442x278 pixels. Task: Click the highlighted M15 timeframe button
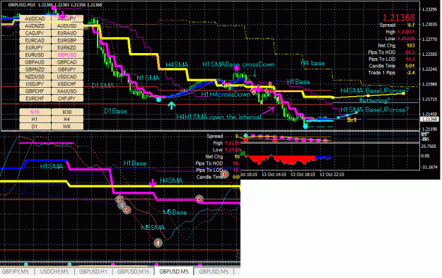coord(35,112)
